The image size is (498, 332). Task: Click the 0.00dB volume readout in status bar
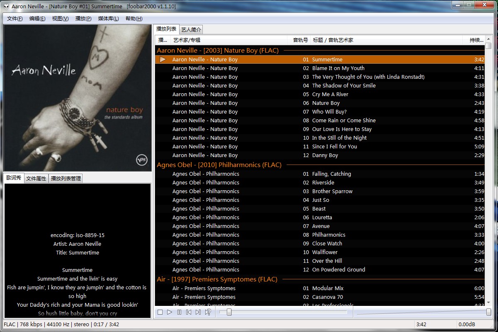coord(467,325)
